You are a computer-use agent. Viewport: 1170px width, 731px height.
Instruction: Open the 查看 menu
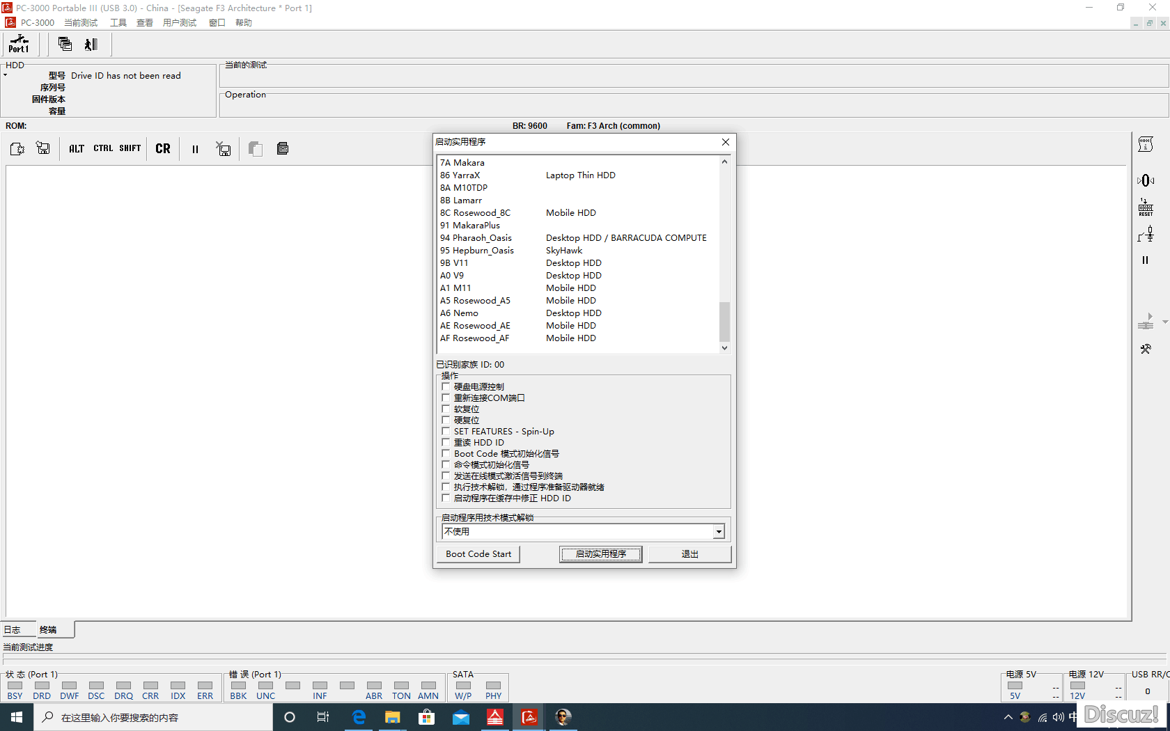tap(145, 23)
